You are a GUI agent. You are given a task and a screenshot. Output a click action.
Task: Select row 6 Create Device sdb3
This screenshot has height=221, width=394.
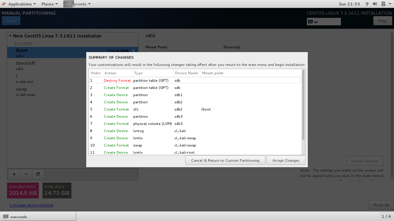tap(195, 117)
